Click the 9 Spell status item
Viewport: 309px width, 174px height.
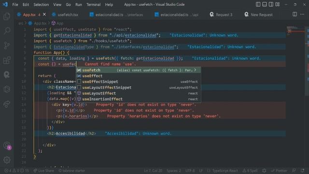click(250, 171)
